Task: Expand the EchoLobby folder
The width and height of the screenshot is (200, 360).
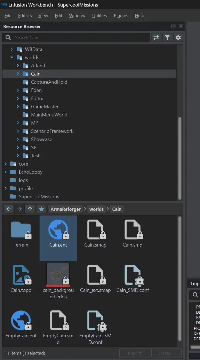Action: pyautogui.click(x=6, y=172)
